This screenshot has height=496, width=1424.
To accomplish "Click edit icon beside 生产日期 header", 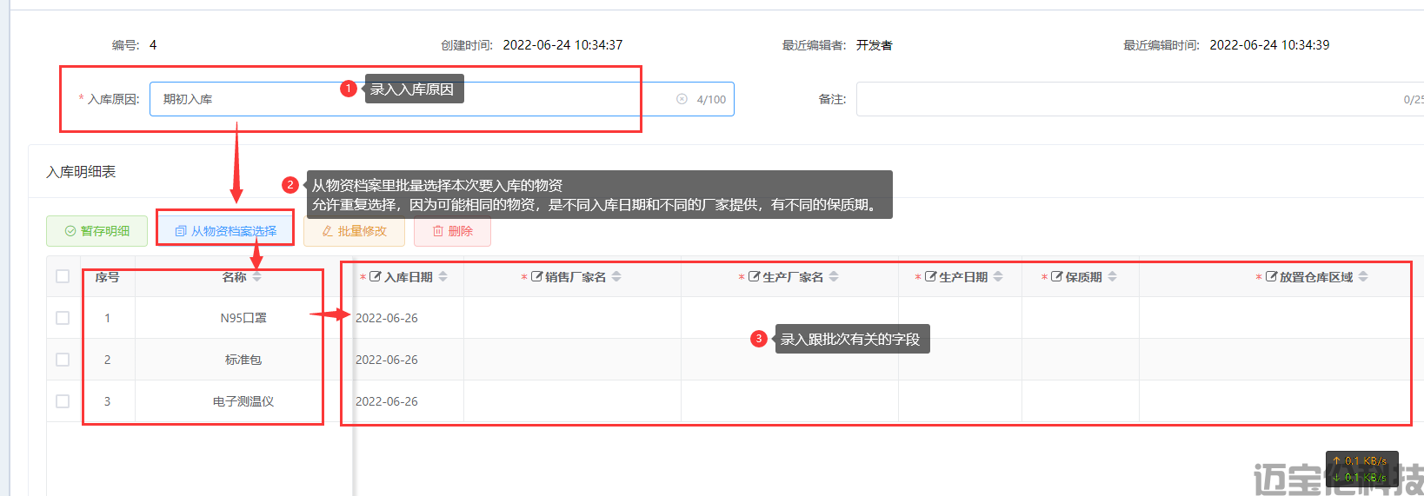I will coord(930,276).
